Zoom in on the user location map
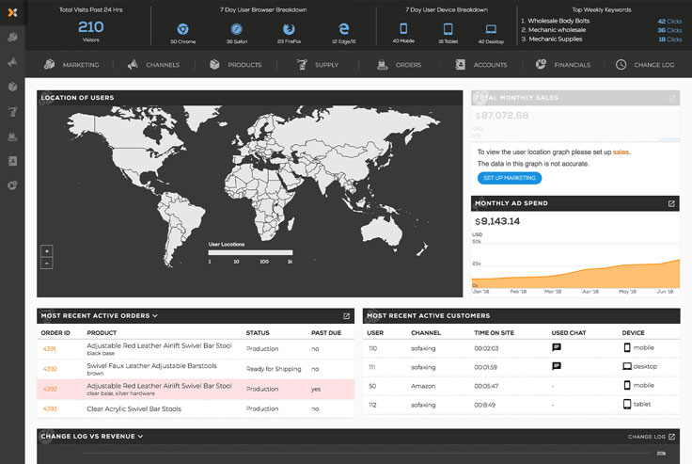Image resolution: width=692 pixels, height=464 pixels. tap(47, 251)
